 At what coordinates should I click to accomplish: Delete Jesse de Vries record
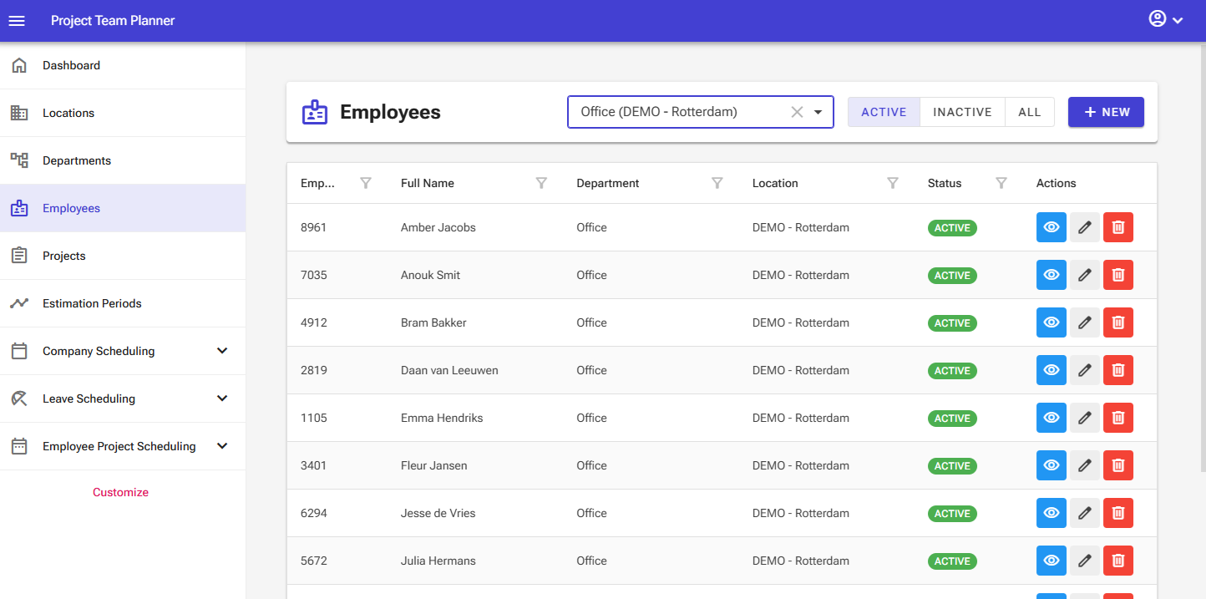tap(1118, 513)
